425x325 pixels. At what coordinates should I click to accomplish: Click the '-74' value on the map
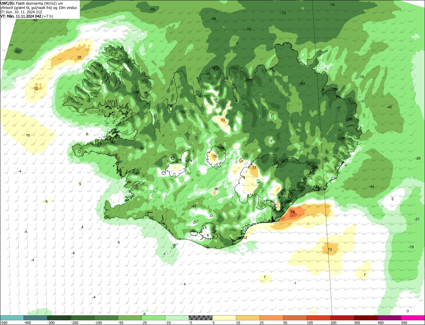click(331, 5)
